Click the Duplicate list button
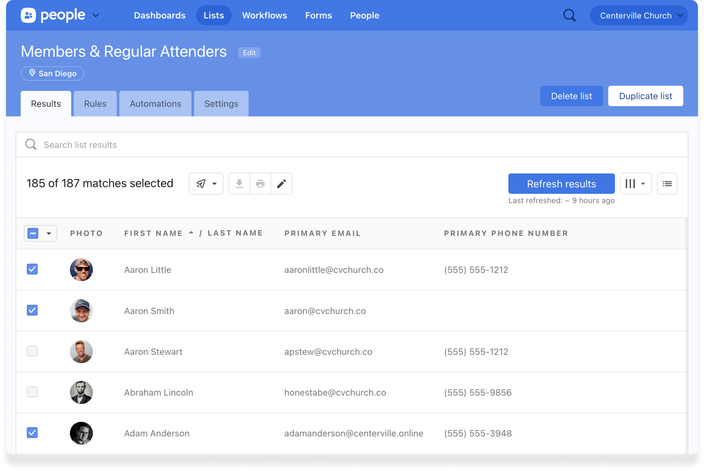The image size is (704, 471). point(645,96)
